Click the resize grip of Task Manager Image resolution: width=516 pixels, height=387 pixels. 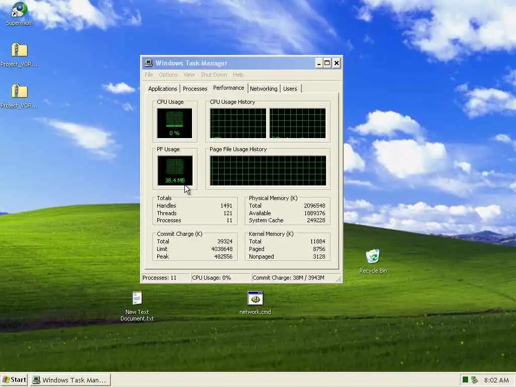338,279
